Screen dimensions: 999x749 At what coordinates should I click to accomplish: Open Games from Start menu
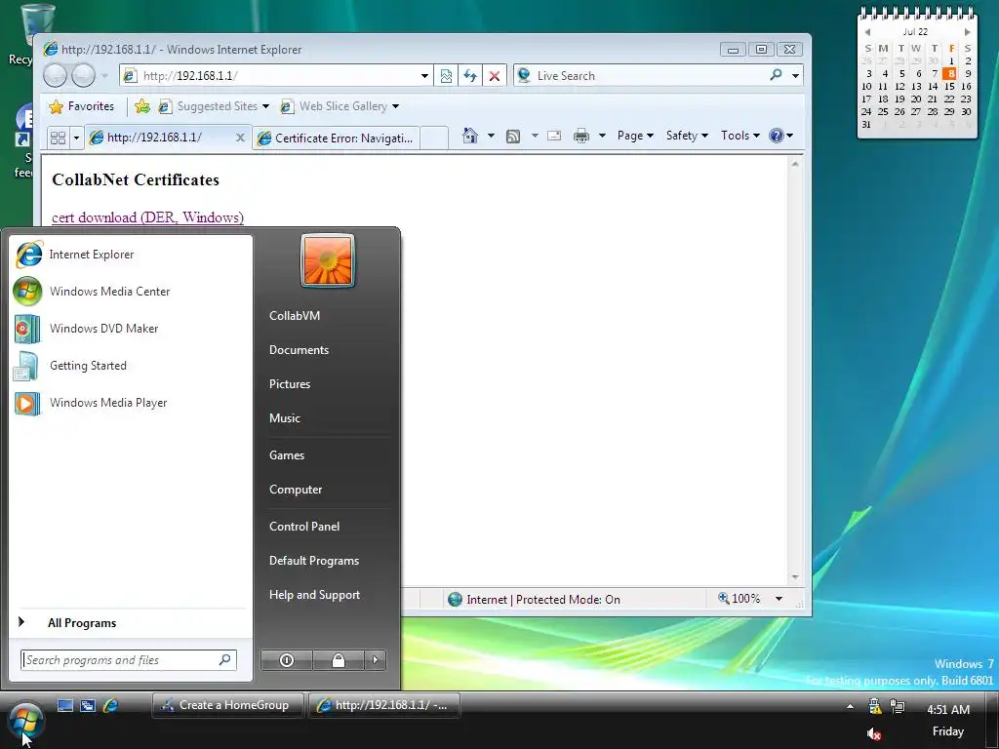(287, 455)
